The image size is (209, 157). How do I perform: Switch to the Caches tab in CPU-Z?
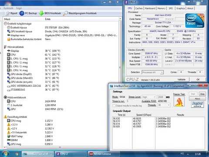pos(139,8)
